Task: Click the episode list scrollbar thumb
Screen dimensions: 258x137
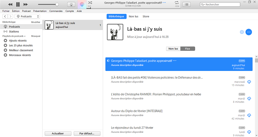Action: tap(256, 60)
